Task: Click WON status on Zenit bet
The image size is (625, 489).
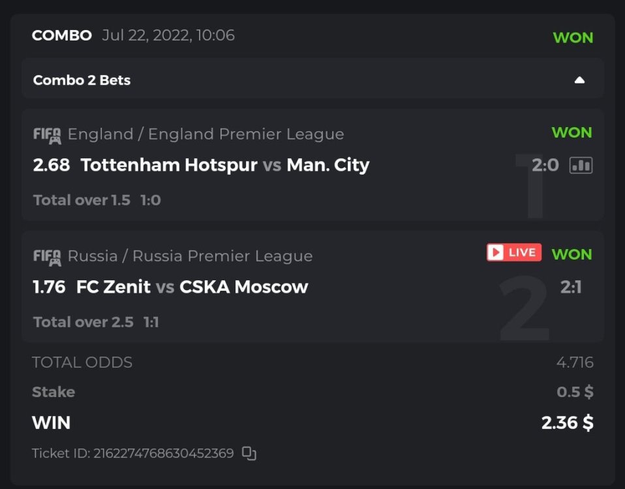Action: click(572, 254)
